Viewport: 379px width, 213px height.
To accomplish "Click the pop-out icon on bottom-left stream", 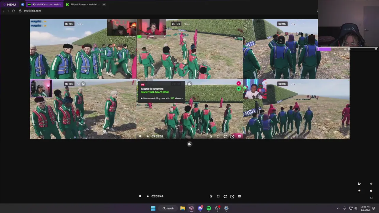I will [83, 84].
